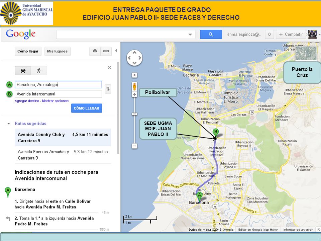
Task: Click the Mostrar opciones link
Action: 55,101
